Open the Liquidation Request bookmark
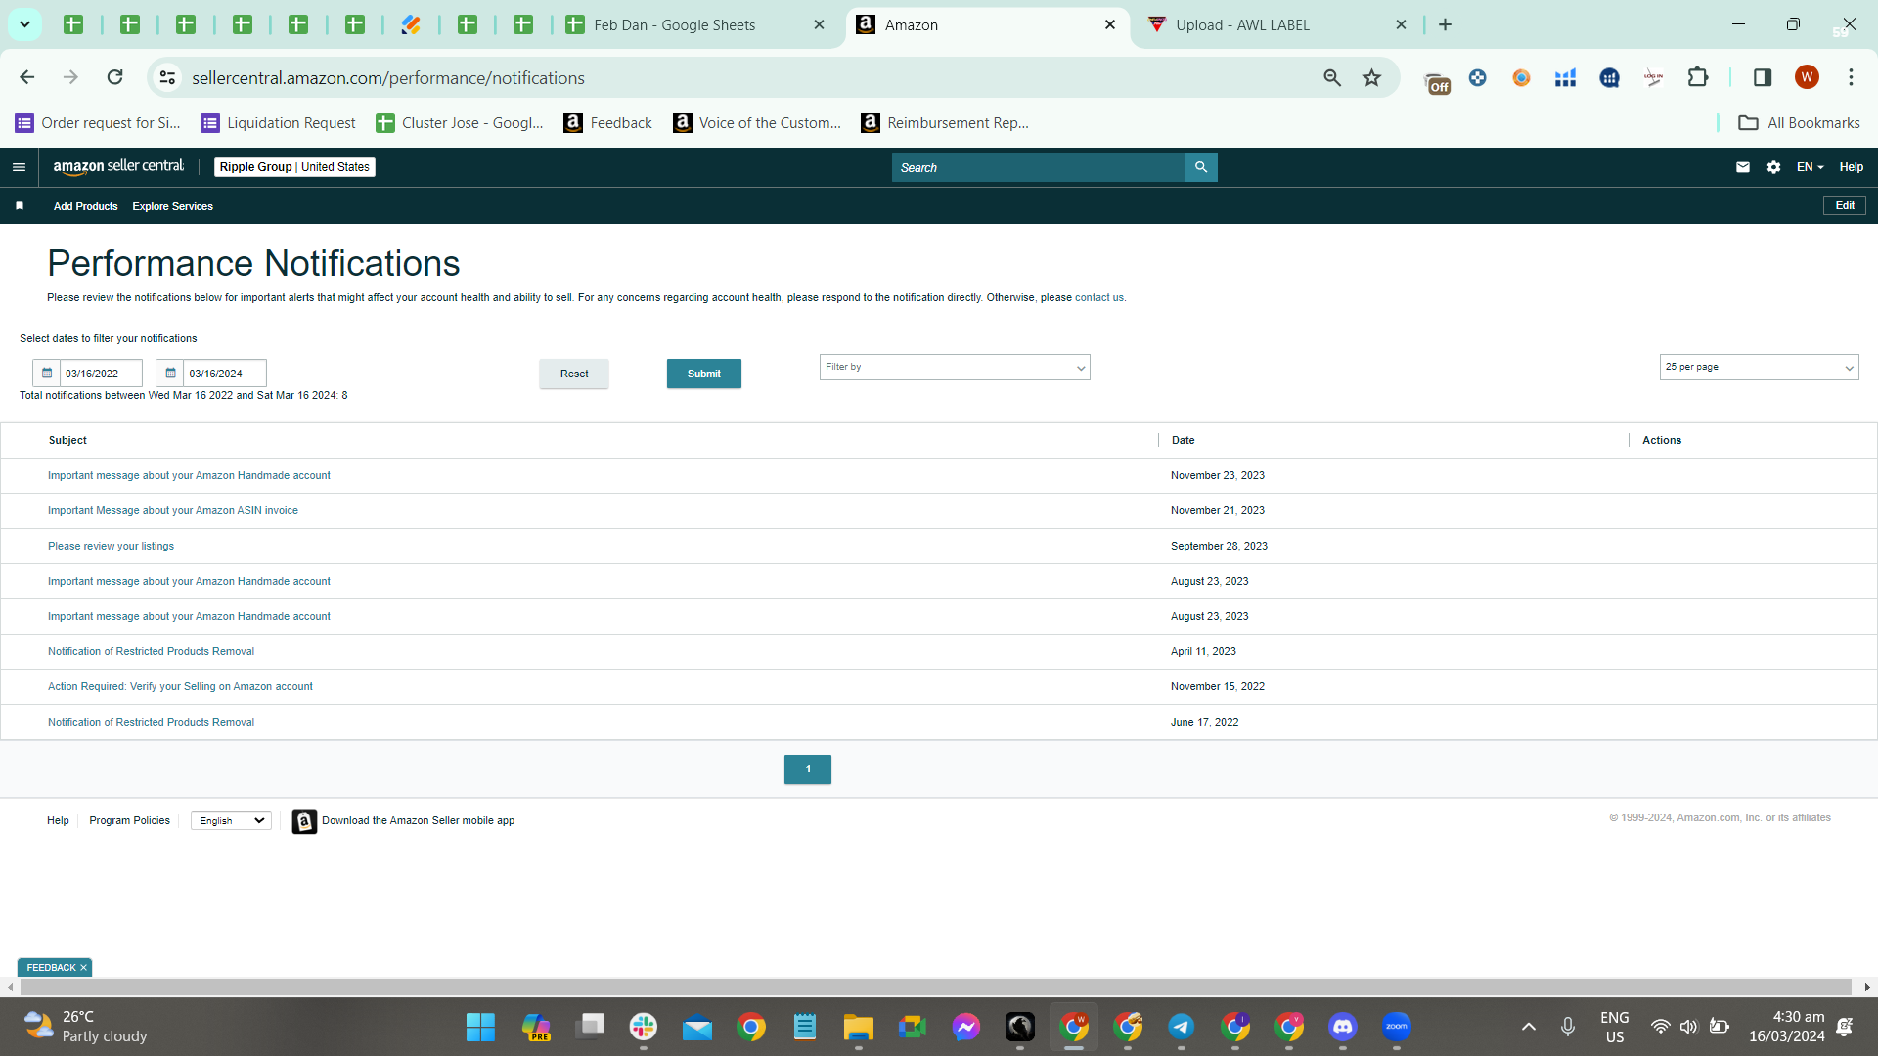Viewport: 1878px width, 1056px height. [279, 123]
